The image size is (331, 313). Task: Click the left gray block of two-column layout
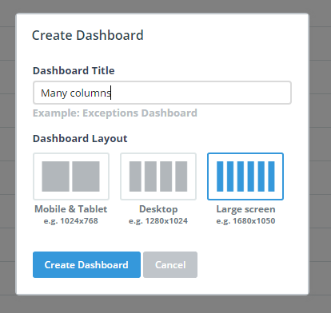tap(55, 176)
